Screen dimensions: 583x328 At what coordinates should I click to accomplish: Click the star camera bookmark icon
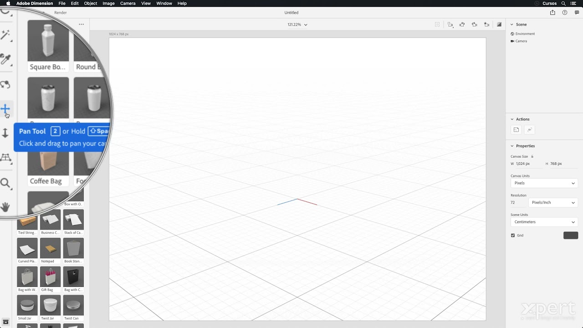click(487, 25)
